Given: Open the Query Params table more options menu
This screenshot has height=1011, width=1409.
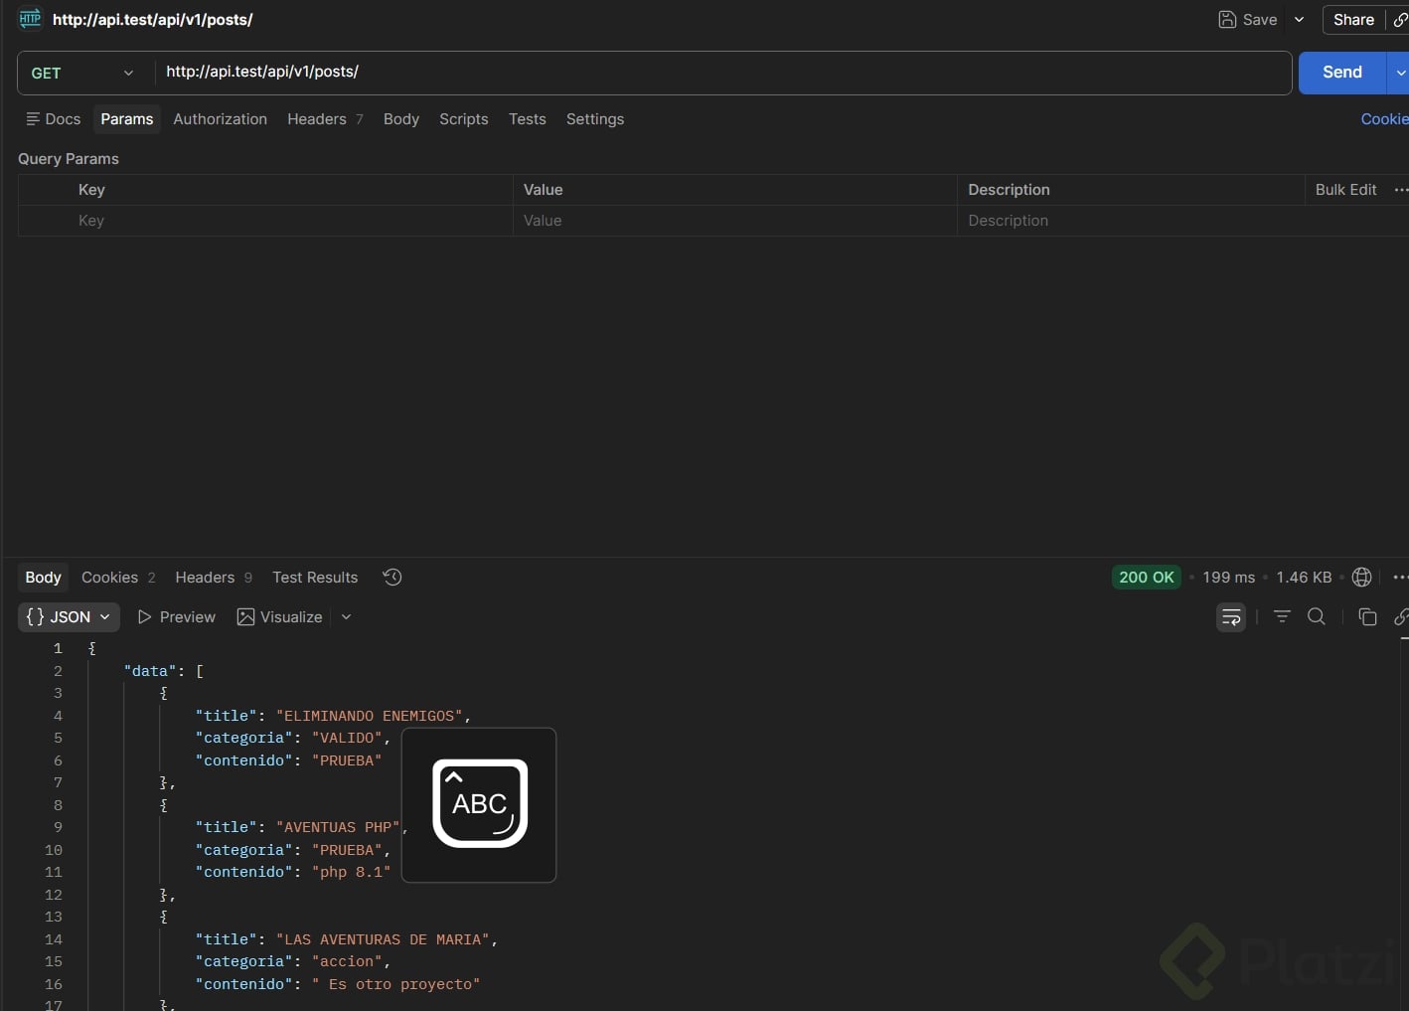Looking at the screenshot, I should 1400,190.
